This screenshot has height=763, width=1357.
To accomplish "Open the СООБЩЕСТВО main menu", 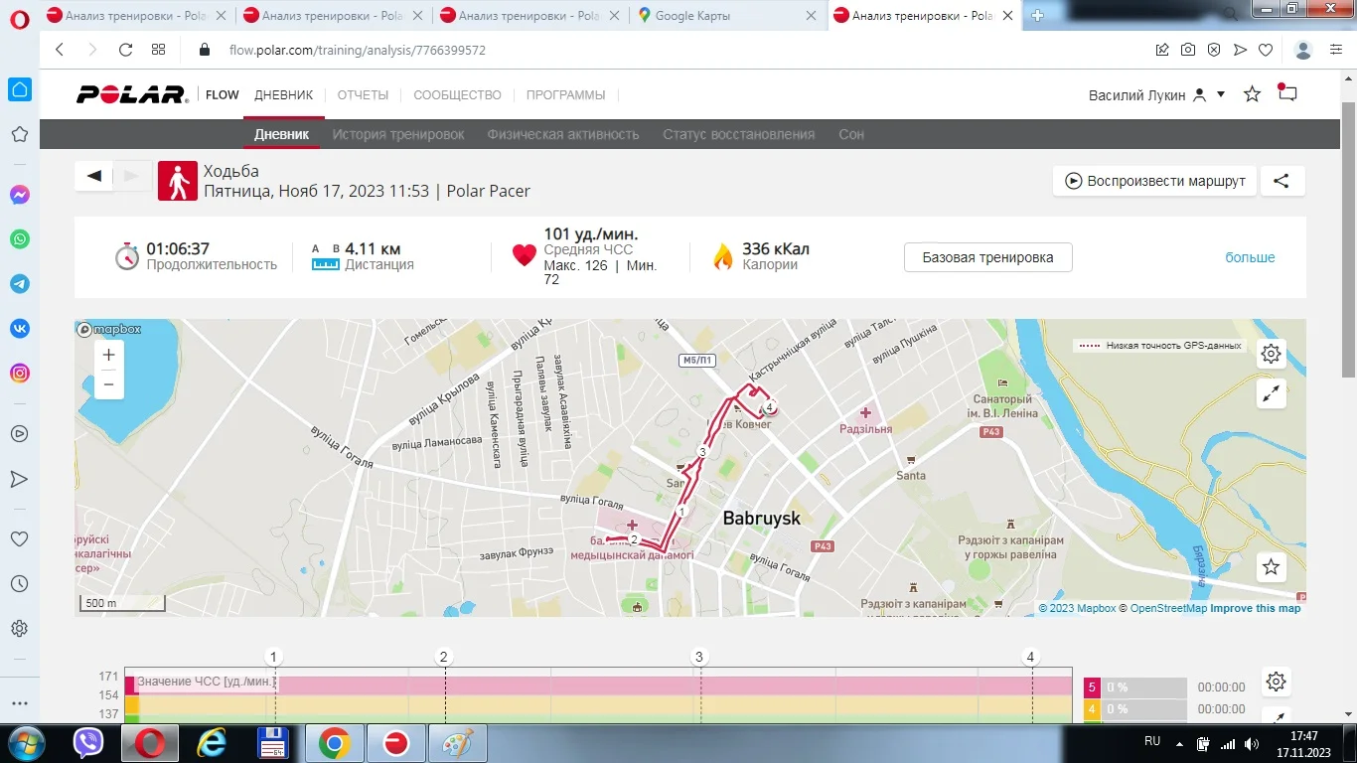I will (457, 95).
